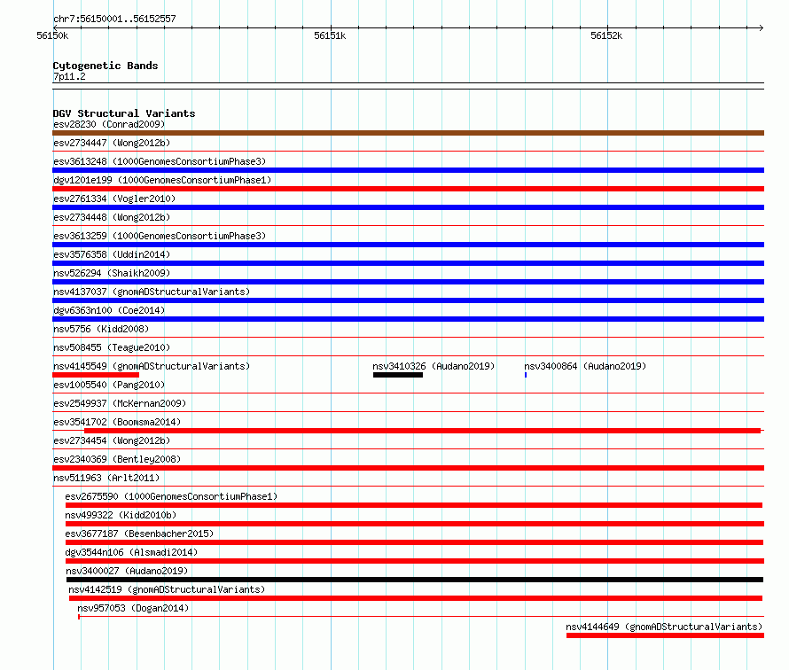
Task: Click esv2549937 (McKernan2009) label
Action: pos(120,403)
